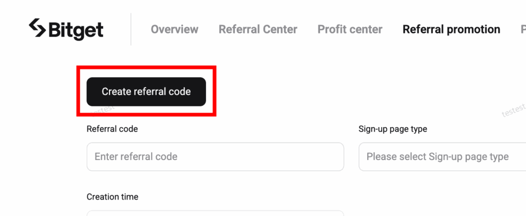Viewport: 526px width, 216px height.
Task: Click the vertical divider beside Bitget logo
Action: coord(131,29)
